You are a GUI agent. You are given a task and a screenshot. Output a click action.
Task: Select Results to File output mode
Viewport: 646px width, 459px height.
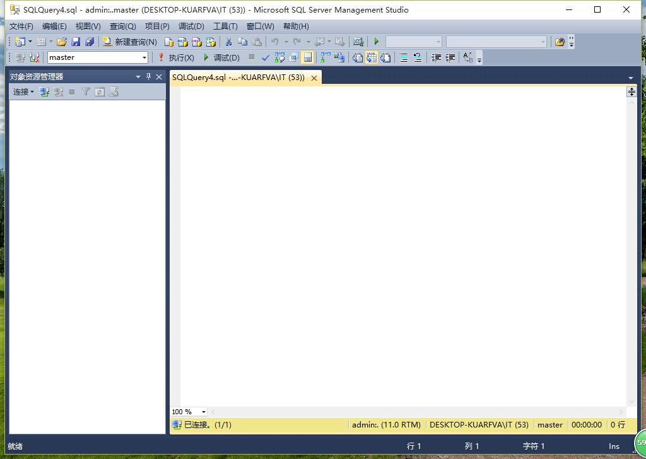pos(385,57)
